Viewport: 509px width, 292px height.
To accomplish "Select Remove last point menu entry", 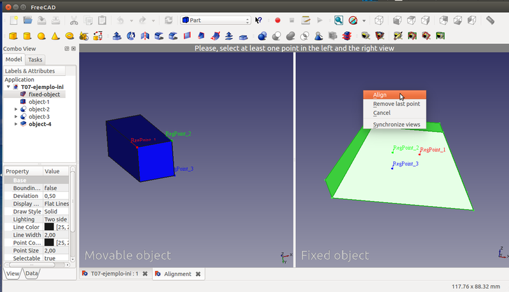I will point(396,104).
